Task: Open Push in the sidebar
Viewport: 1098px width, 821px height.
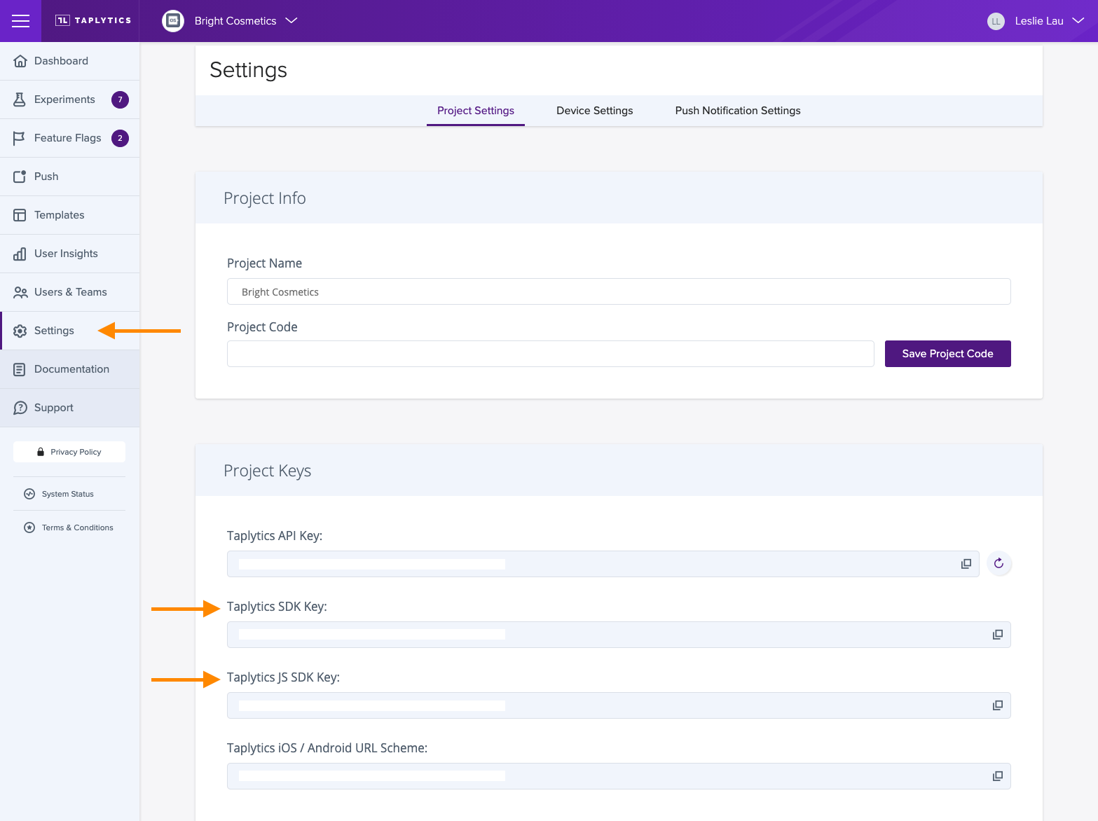Action: 70,177
